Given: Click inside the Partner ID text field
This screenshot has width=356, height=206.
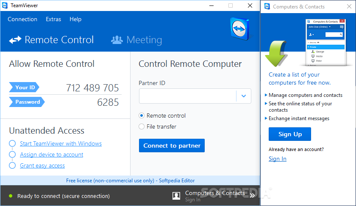Looking at the screenshot, I should click(187, 96).
